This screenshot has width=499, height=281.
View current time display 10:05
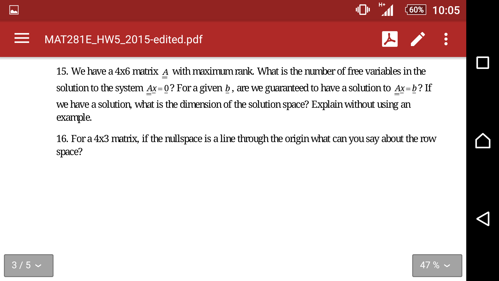pos(451,9)
